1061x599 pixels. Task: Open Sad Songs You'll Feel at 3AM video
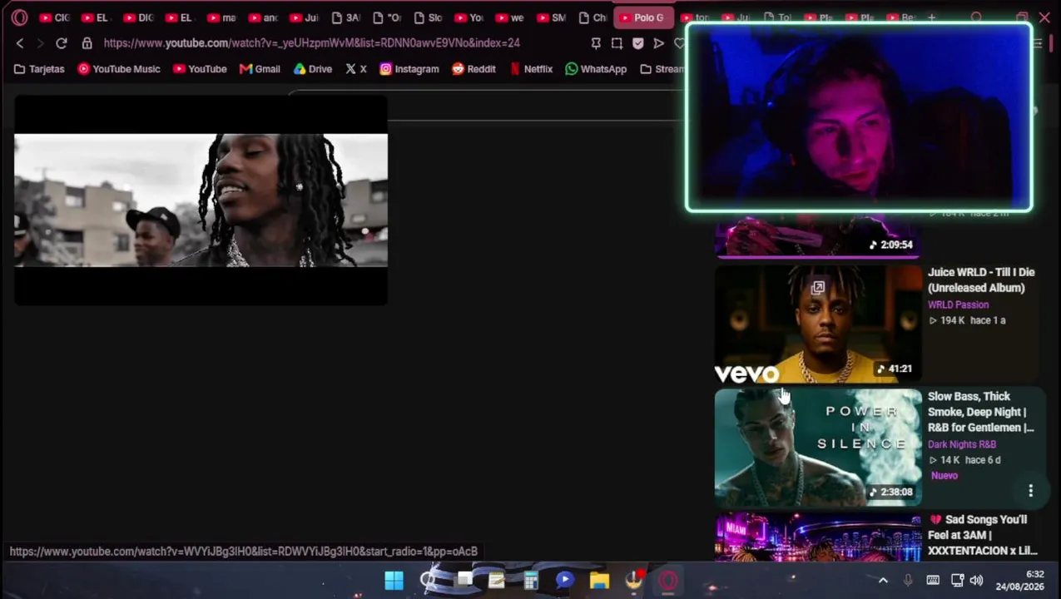tap(983, 535)
